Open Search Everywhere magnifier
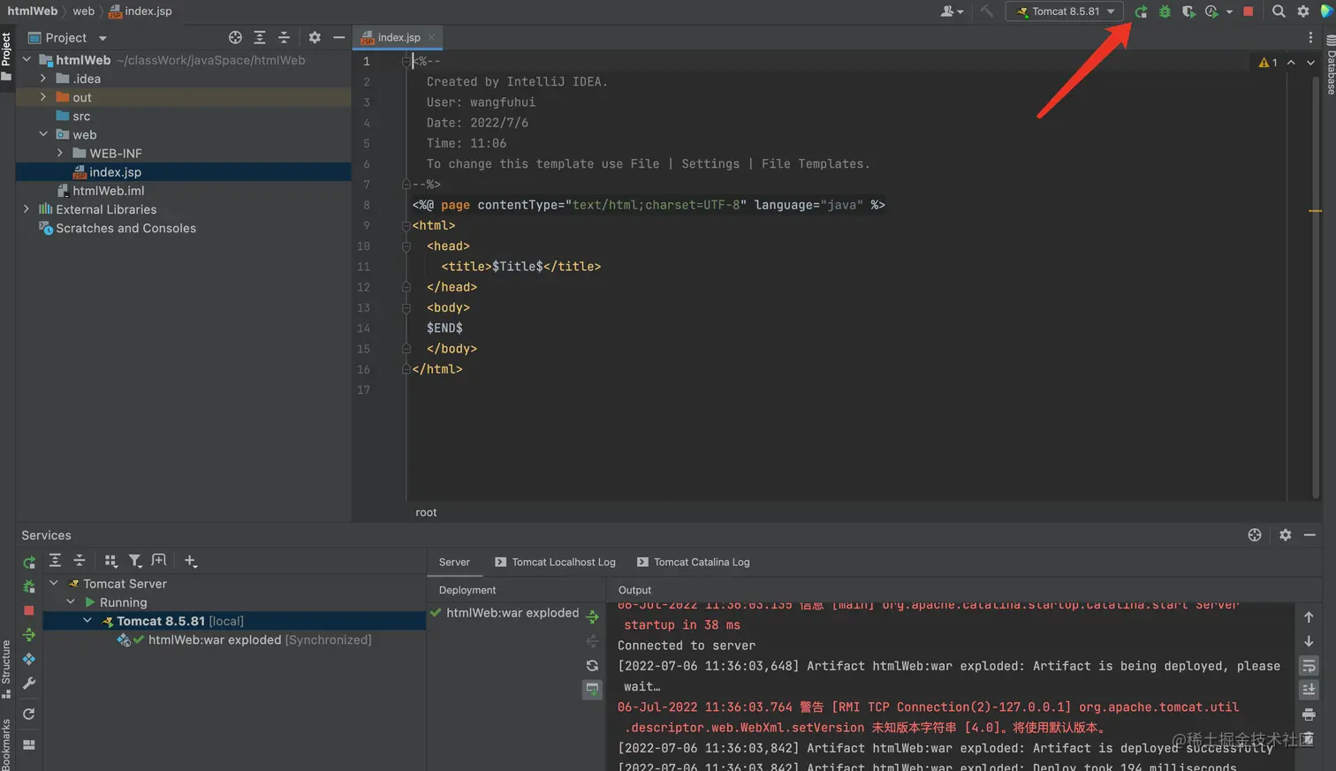 coord(1279,11)
